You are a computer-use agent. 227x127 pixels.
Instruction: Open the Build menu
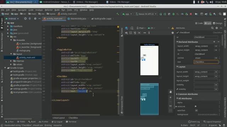(57, 10)
